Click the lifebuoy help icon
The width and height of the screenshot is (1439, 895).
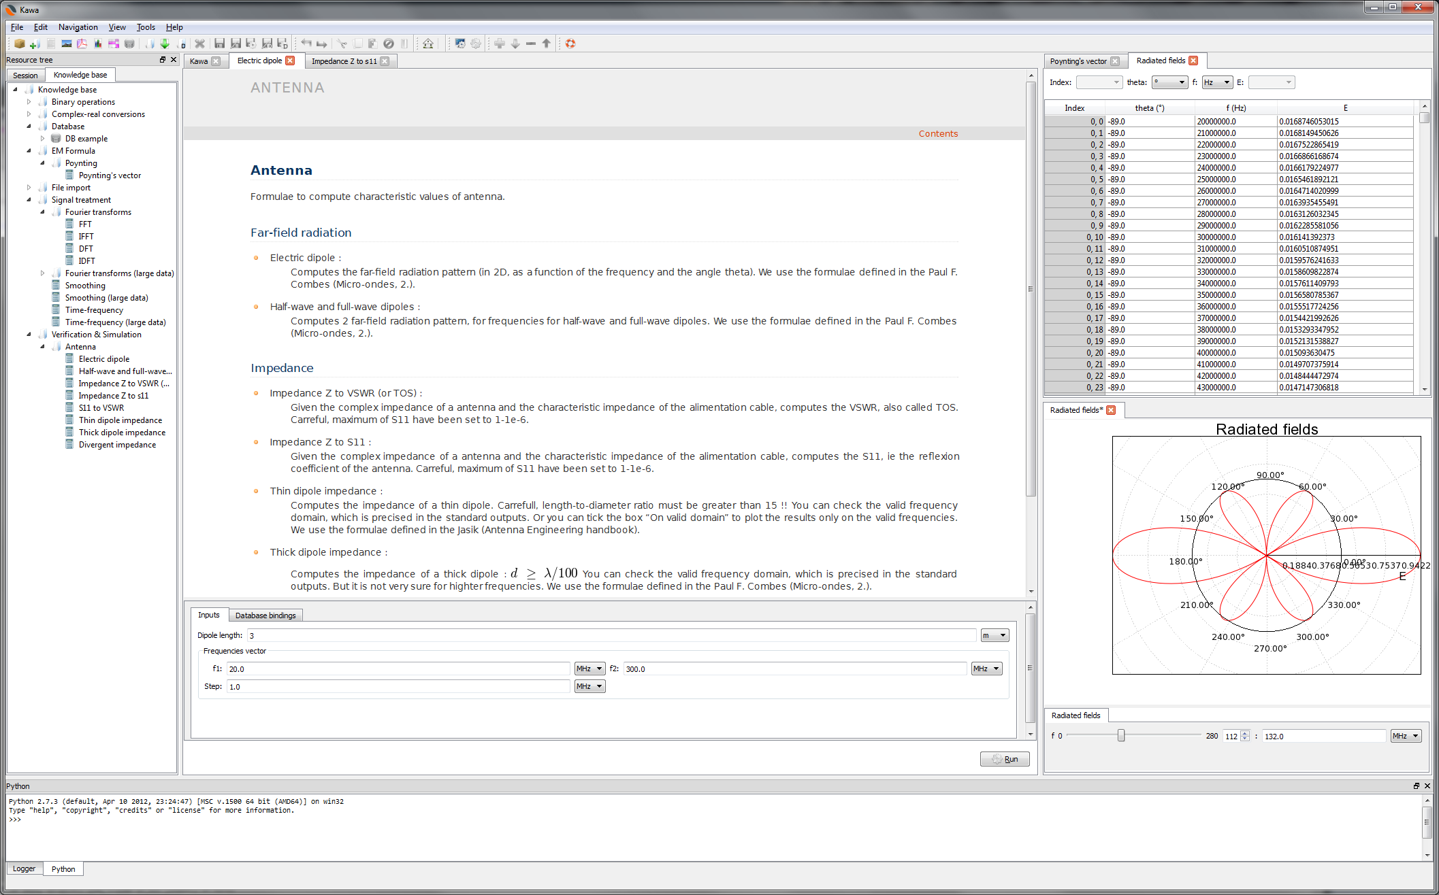coord(570,44)
